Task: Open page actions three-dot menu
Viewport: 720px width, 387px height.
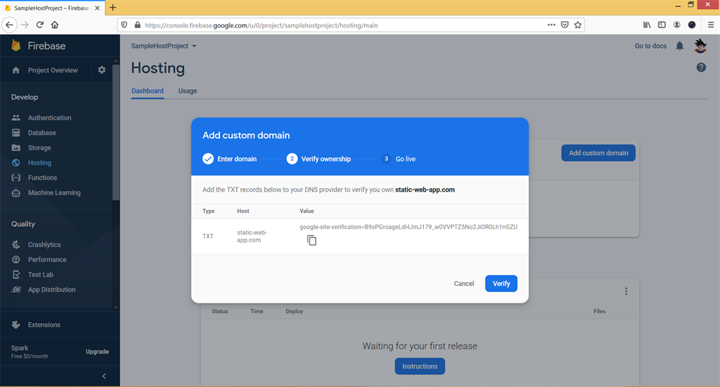Action: [x=551, y=25]
